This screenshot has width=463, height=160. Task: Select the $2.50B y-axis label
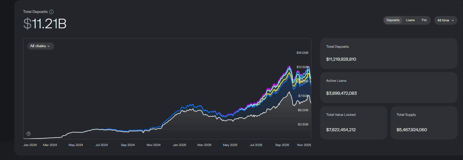(303, 124)
